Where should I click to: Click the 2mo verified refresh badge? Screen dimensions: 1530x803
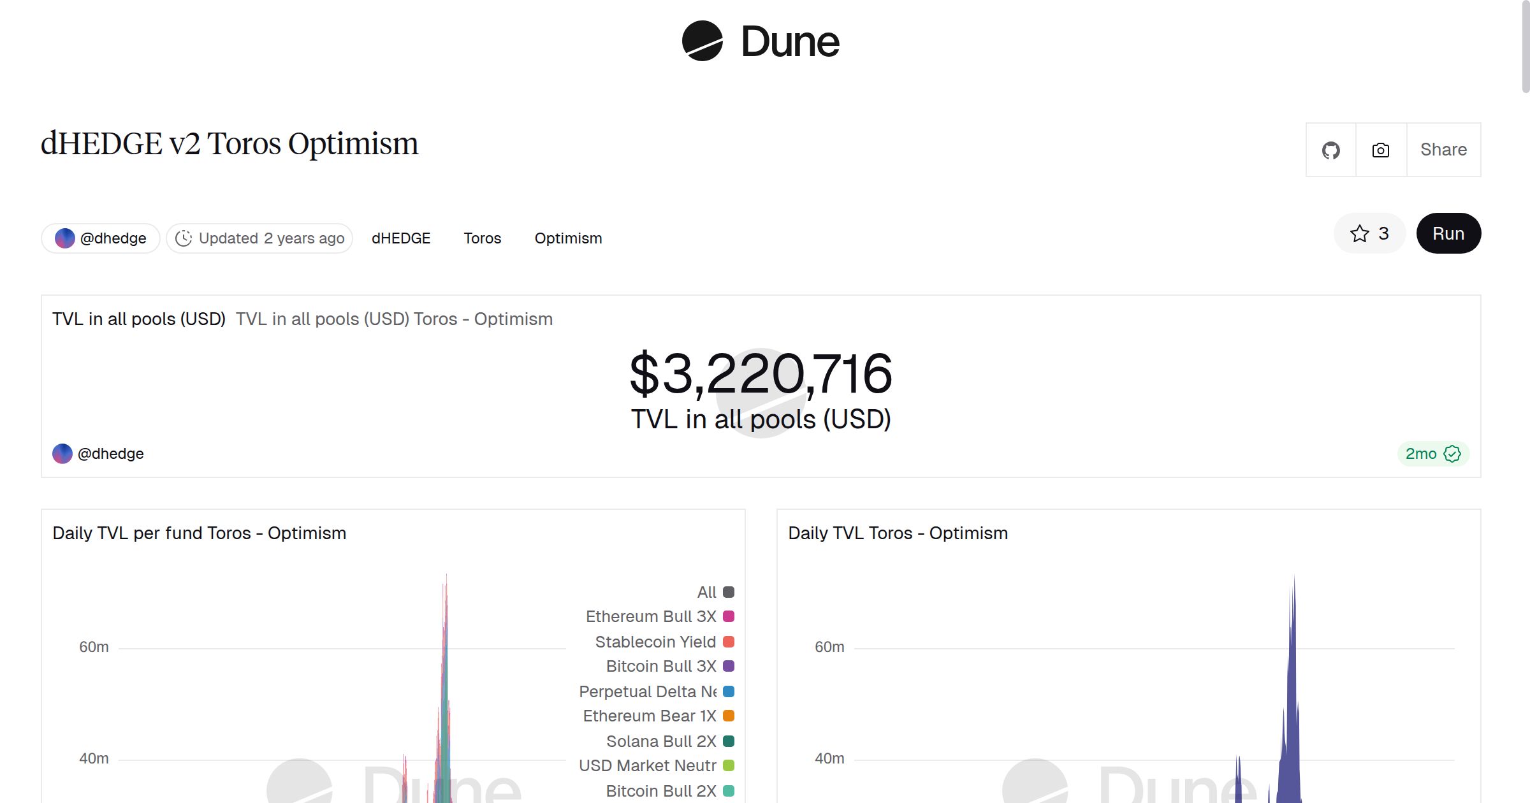point(1432,454)
